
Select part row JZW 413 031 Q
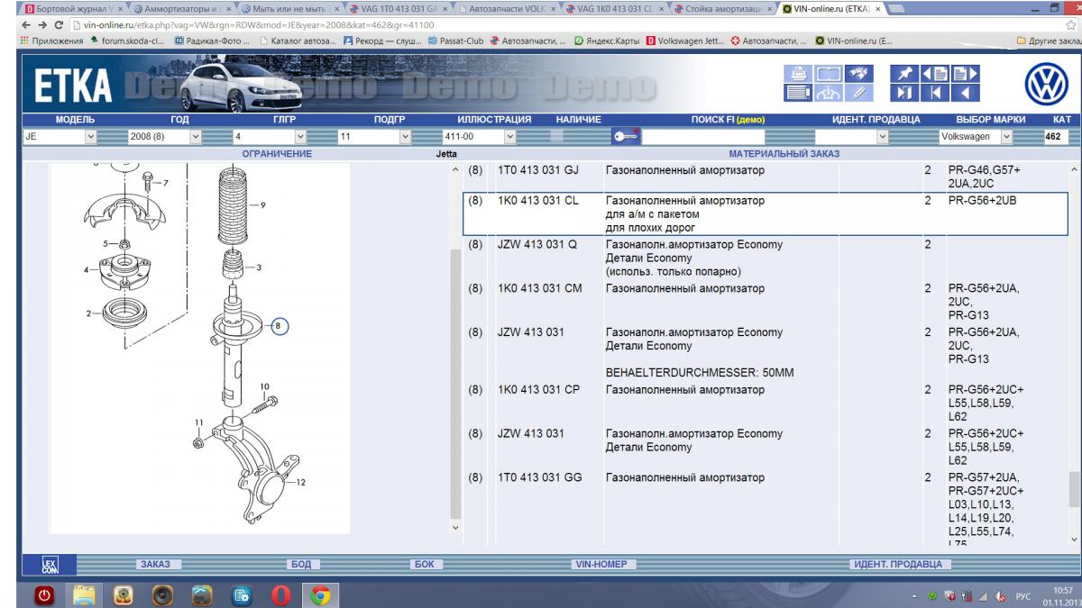point(766,258)
